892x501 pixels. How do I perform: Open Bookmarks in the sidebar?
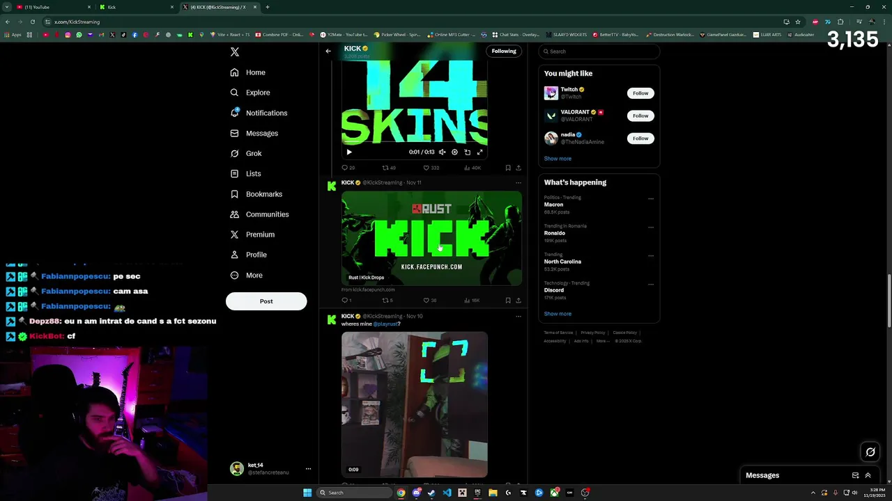coord(256,194)
